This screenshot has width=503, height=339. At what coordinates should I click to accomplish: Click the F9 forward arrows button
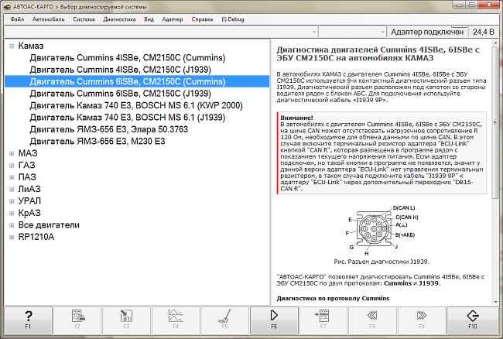[x=422, y=320]
